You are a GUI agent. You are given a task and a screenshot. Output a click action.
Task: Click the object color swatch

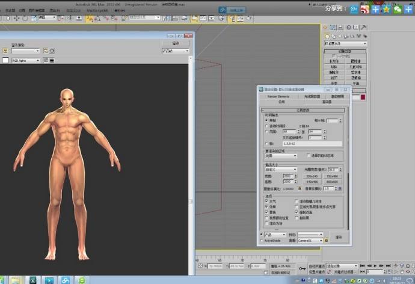[363, 97]
